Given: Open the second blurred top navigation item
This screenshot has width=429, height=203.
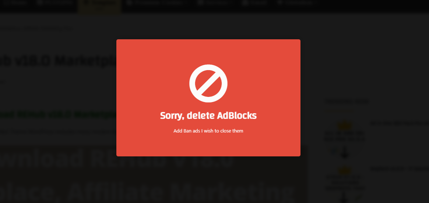Looking at the screenshot, I should (x=54, y=3).
